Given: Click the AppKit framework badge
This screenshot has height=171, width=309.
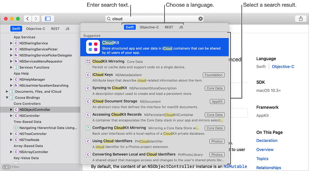Looking at the screenshot, I should [x=217, y=101].
